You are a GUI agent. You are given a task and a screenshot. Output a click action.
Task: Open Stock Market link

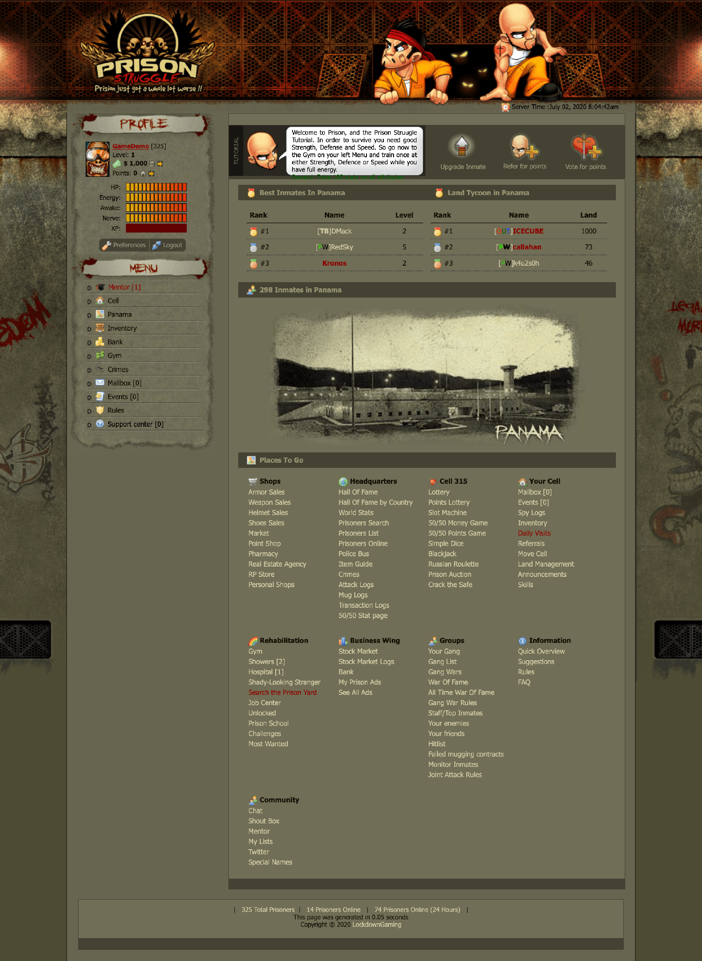tap(358, 651)
